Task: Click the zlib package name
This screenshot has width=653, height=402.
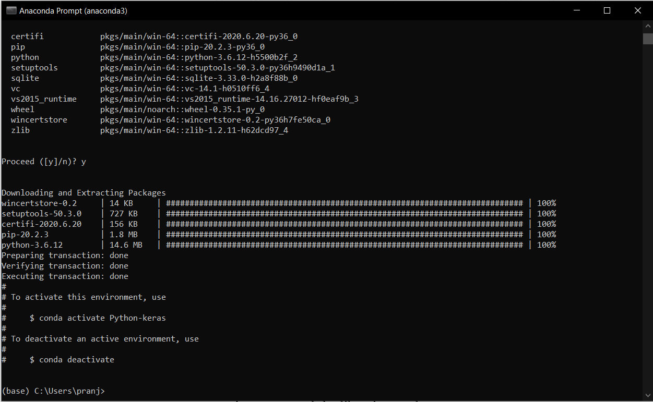Action: pyautogui.click(x=20, y=130)
